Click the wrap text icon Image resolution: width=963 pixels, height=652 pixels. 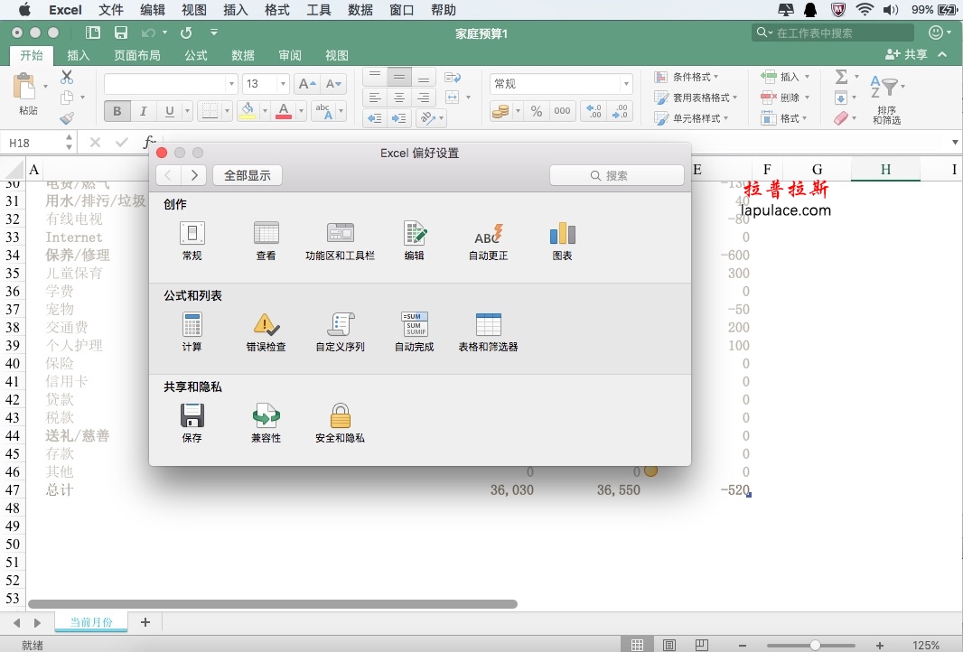[453, 78]
